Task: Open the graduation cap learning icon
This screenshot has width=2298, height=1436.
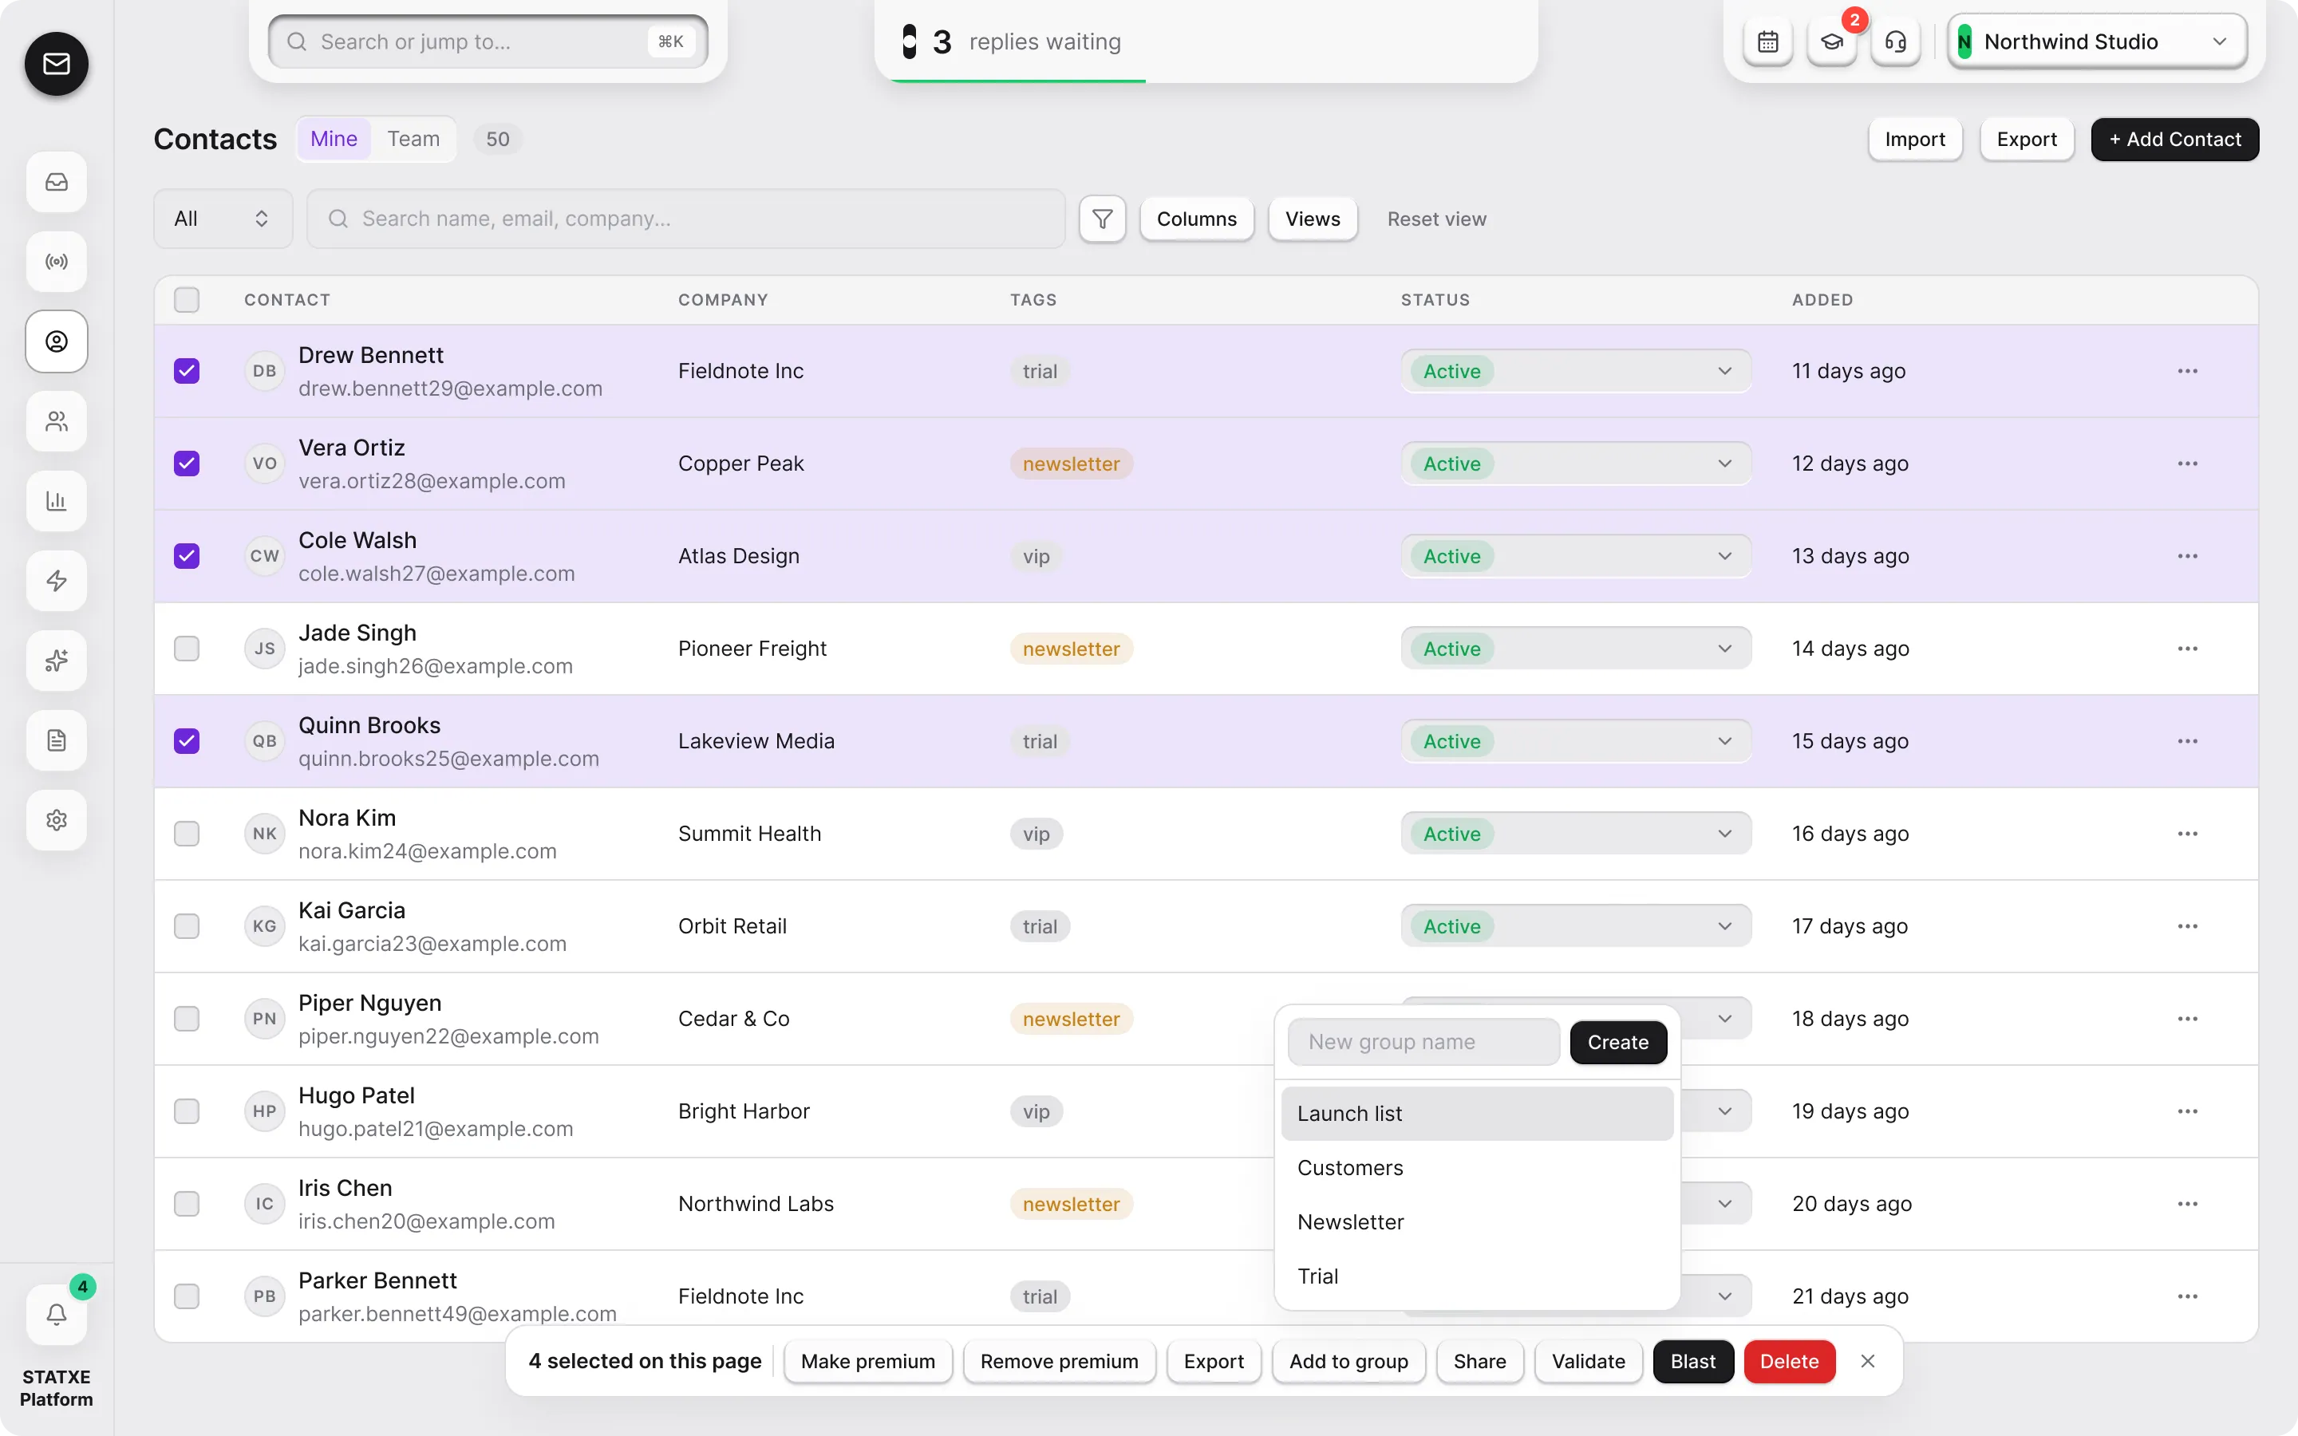Action: click(1832, 41)
